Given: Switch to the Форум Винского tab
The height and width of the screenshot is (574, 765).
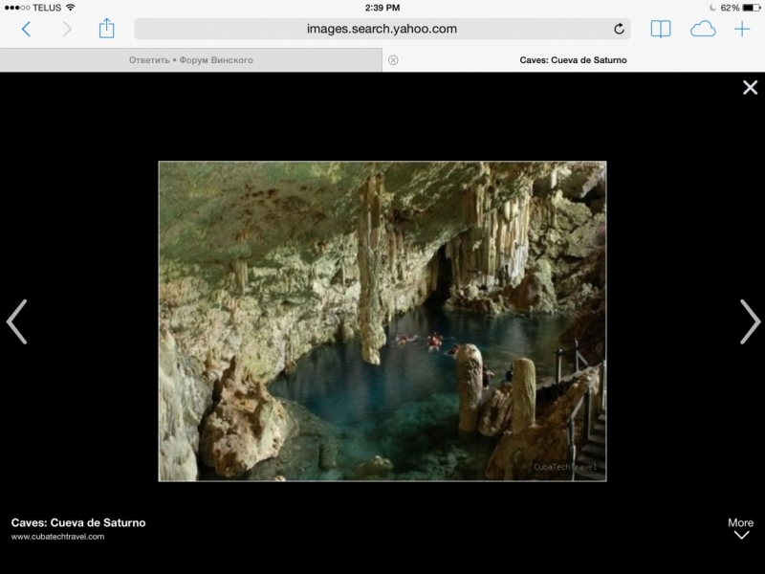Looking at the screenshot, I should click(x=191, y=60).
